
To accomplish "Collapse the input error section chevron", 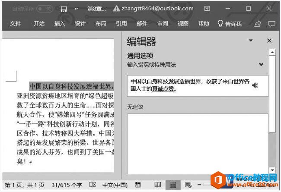I will click(x=261, y=65).
